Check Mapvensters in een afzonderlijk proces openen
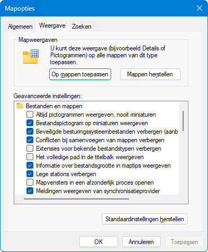Screen dimensions: 208x252 tap(30, 183)
